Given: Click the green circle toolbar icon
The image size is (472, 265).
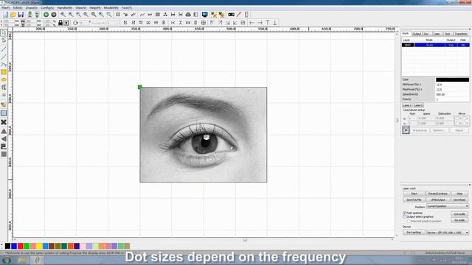Looking at the screenshot, I should click(x=46, y=15).
